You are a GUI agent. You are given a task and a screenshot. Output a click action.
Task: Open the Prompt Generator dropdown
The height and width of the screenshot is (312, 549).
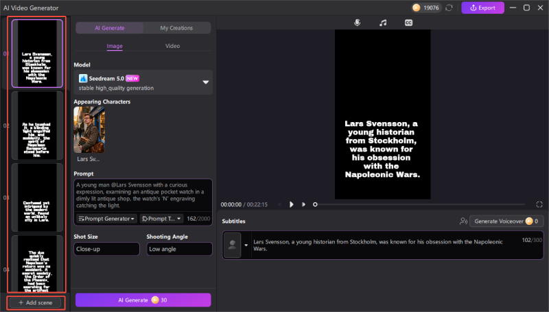[x=106, y=219]
